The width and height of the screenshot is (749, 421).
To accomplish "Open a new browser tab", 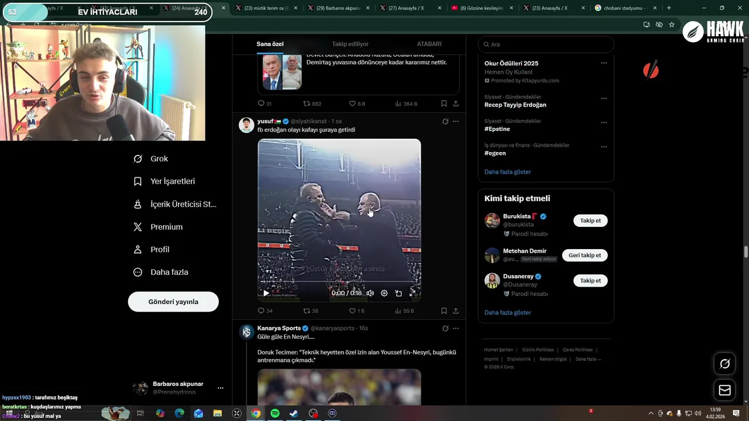I will pyautogui.click(x=669, y=8).
